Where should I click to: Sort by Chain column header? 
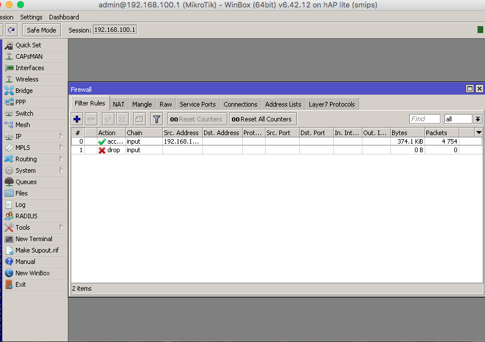point(144,133)
